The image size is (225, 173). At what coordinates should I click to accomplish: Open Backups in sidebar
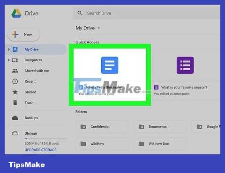[31, 118]
